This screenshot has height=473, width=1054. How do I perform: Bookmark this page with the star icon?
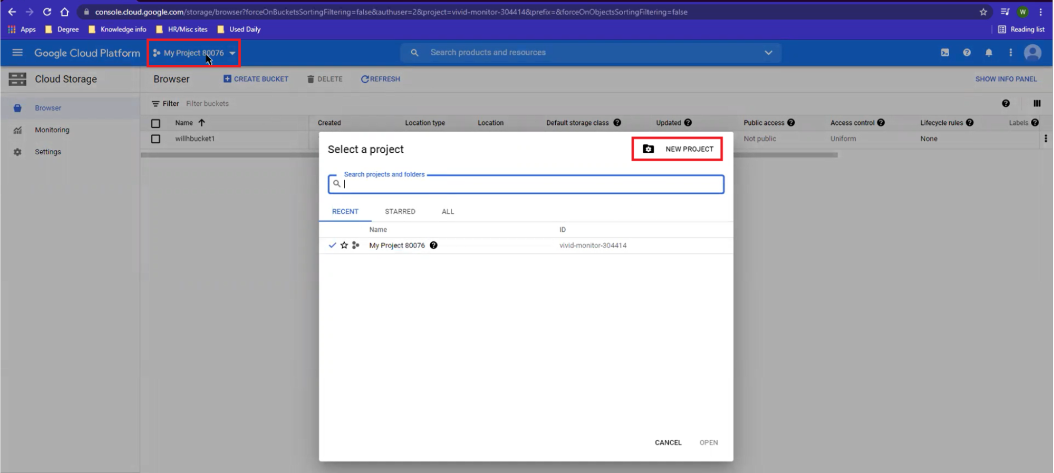point(983,12)
